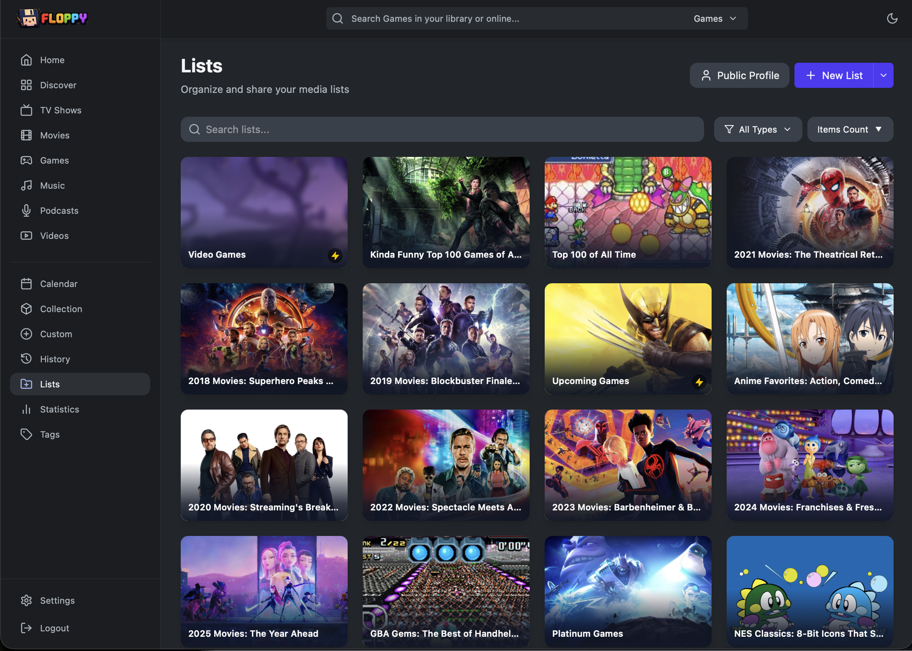Screen dimensions: 912x651
Task: Click the History clock icon
Action: (x=27, y=359)
